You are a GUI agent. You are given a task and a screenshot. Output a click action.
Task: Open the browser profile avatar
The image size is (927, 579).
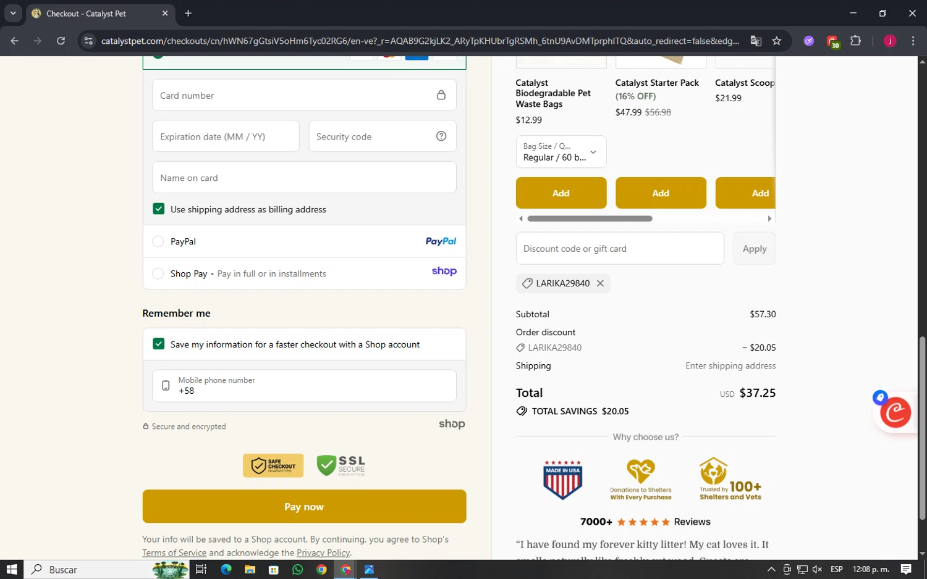(x=890, y=41)
